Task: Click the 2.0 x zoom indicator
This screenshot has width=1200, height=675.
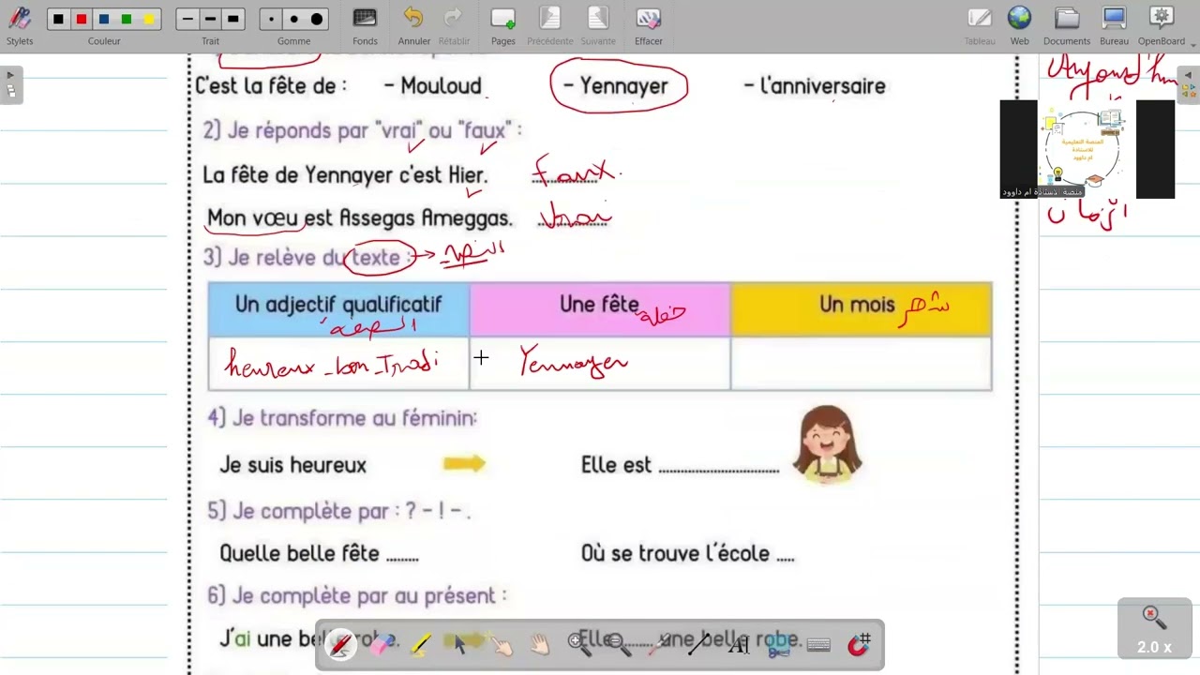Action: [1154, 628]
